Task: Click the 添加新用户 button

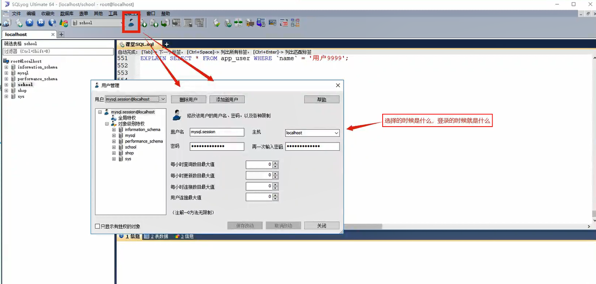Action: tap(227, 100)
